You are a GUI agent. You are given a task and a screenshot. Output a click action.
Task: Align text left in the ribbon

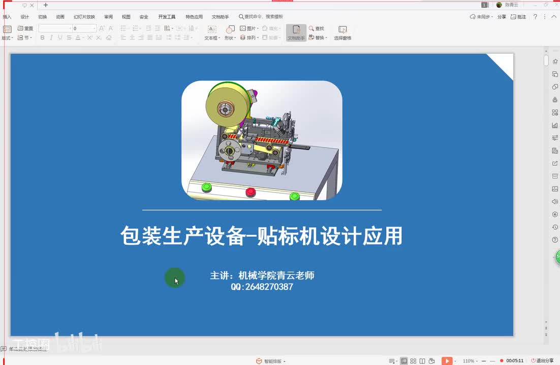coord(123,38)
